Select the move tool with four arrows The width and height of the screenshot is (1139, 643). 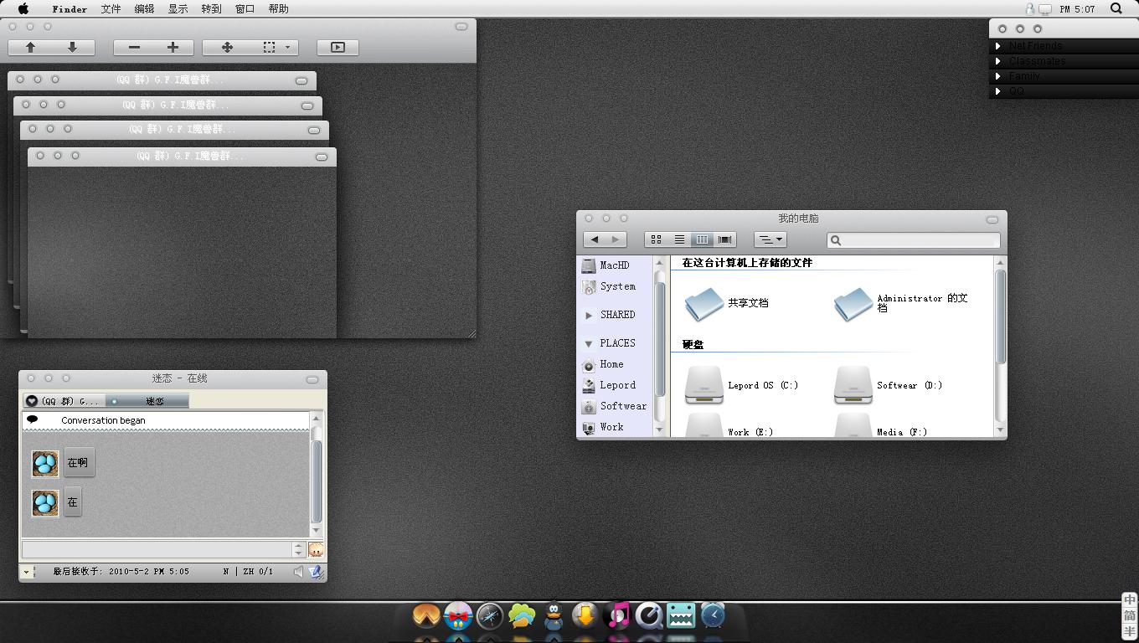(227, 48)
